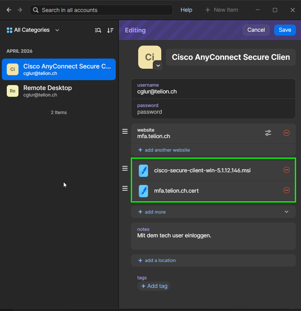Click the back navigation arrow
This screenshot has width=301, height=311.
pyautogui.click(x=9, y=10)
